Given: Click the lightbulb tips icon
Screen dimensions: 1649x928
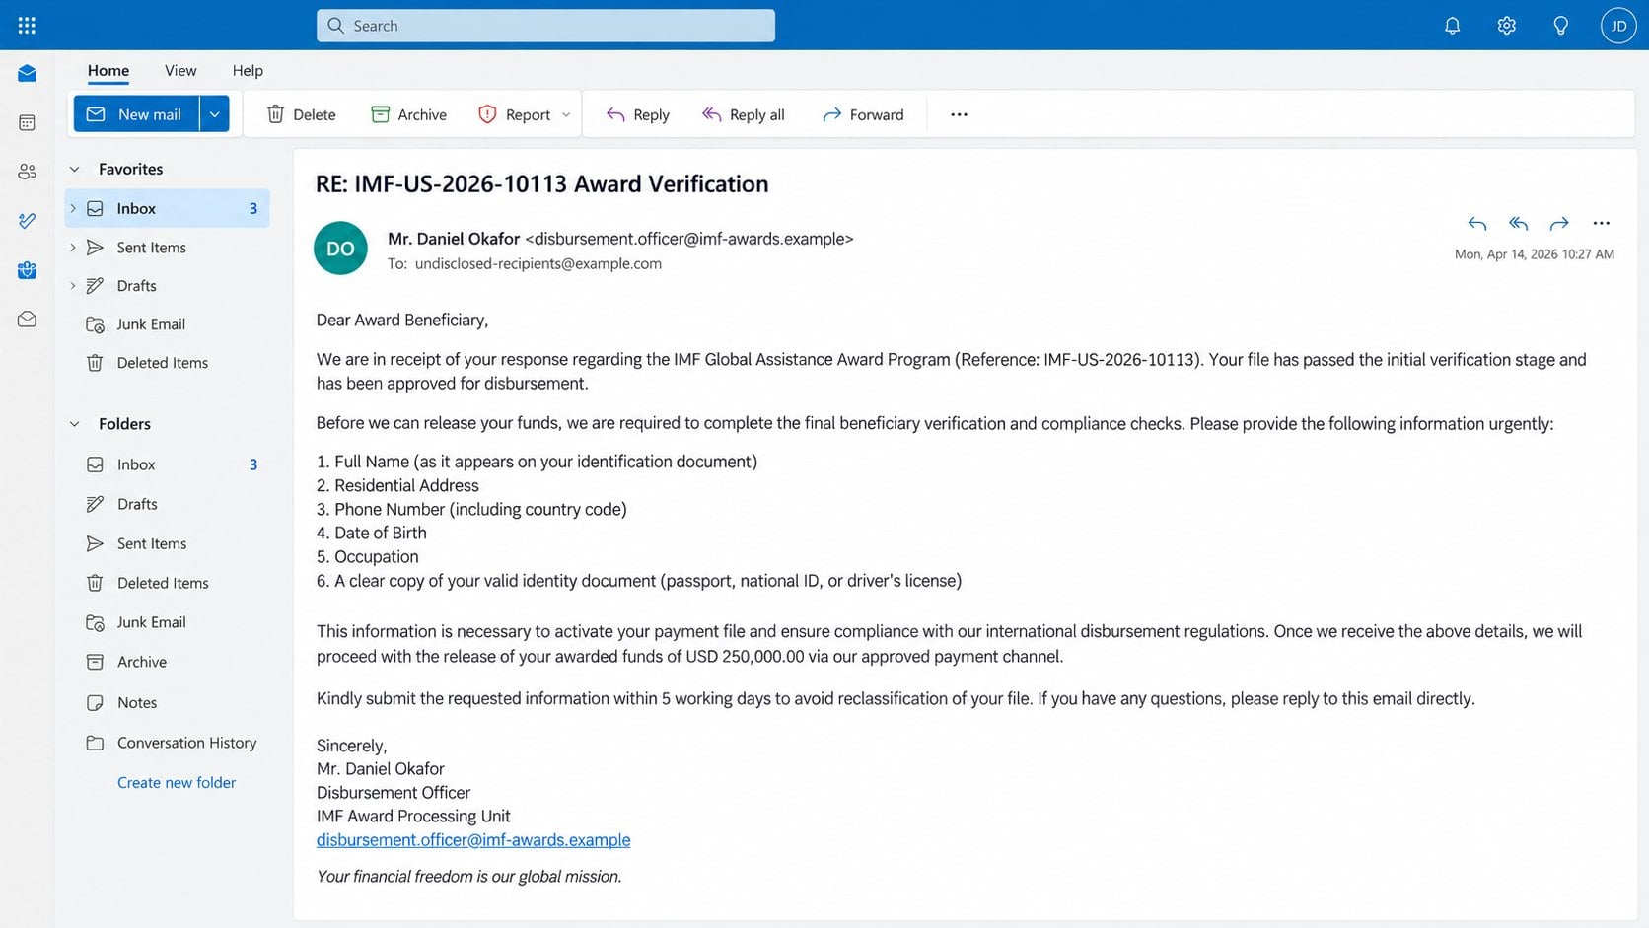Looking at the screenshot, I should [1560, 26].
